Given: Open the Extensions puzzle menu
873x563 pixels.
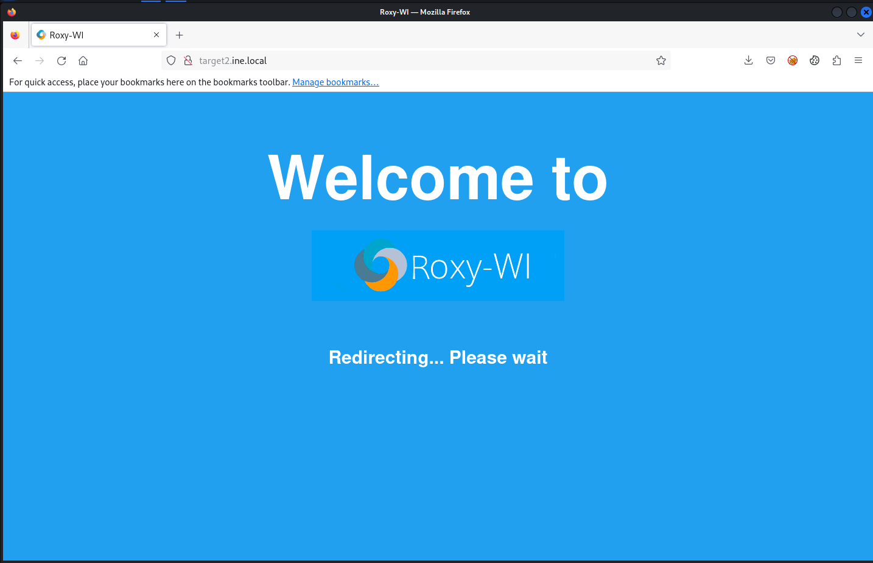Looking at the screenshot, I should point(836,60).
